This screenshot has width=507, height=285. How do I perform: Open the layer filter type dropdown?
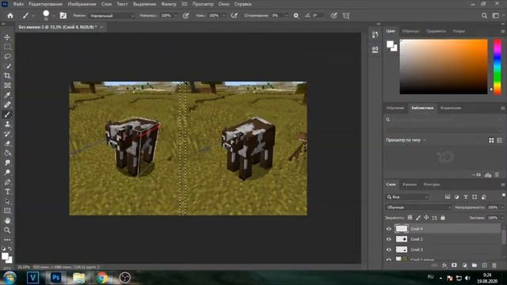click(x=408, y=197)
